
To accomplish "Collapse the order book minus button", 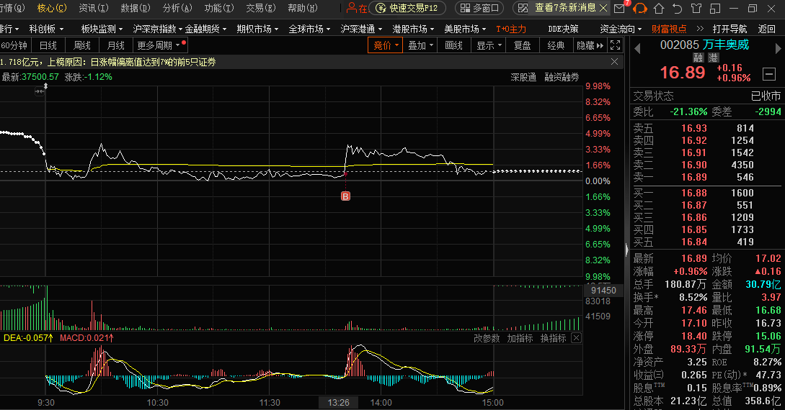I will point(769,74).
